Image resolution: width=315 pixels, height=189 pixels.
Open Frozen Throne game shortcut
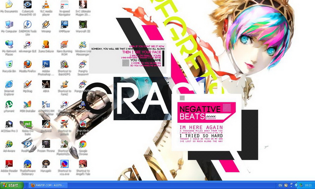point(46,144)
